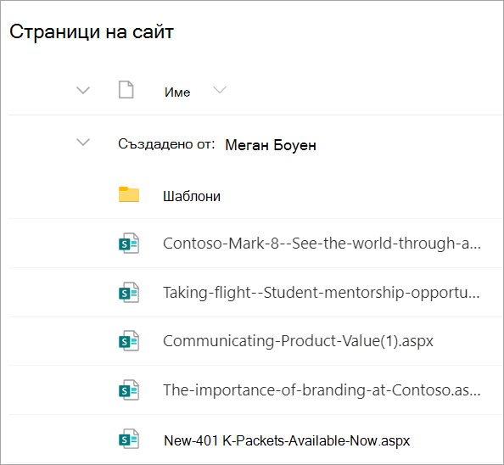
Task: Select the Меган Боуен group label
Action: click(x=271, y=145)
